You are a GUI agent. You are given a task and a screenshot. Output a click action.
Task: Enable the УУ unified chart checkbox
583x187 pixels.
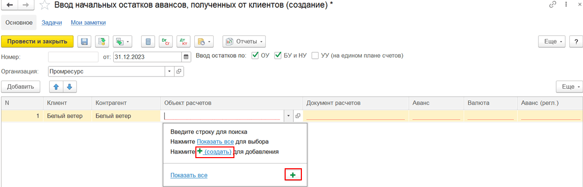315,56
